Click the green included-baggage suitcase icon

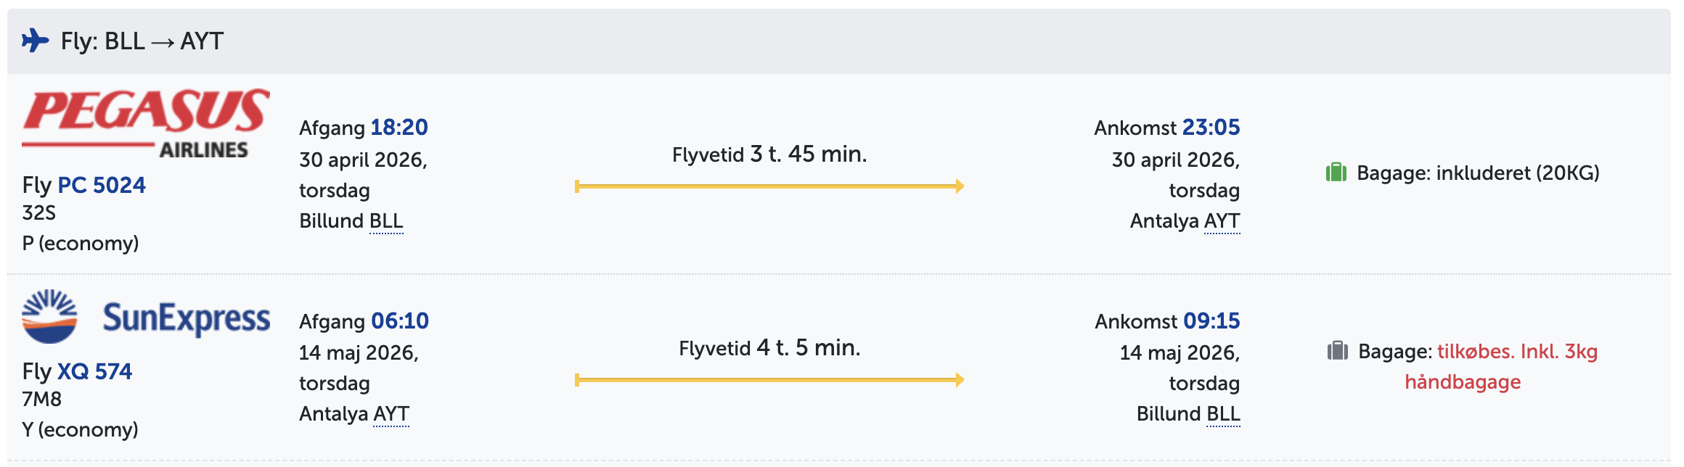(x=1336, y=173)
